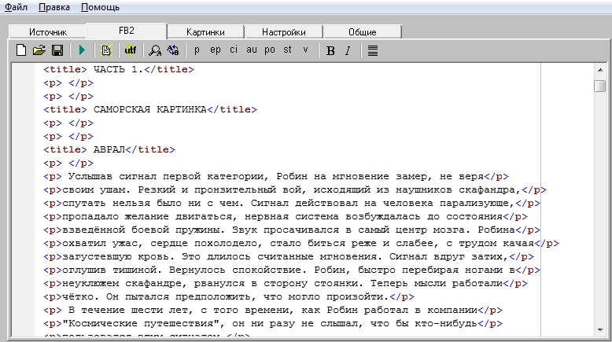Run conversion with the green play arrow
This screenshot has width=612, height=342.
click(82, 50)
